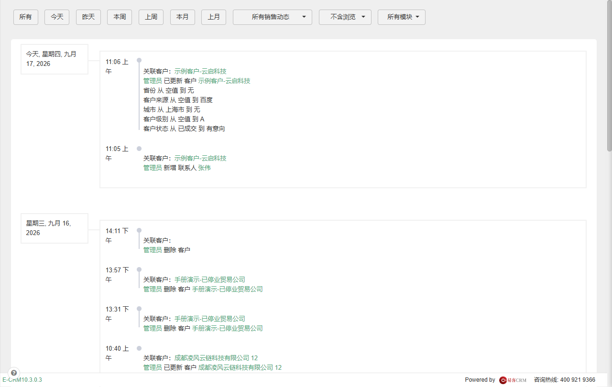This screenshot has width=612, height=387.
Task: Click 管理员 link in 11:05 entry
Action: 153,168
